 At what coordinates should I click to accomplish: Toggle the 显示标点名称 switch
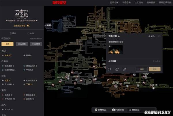pyautogui.click(x=28, y=26)
